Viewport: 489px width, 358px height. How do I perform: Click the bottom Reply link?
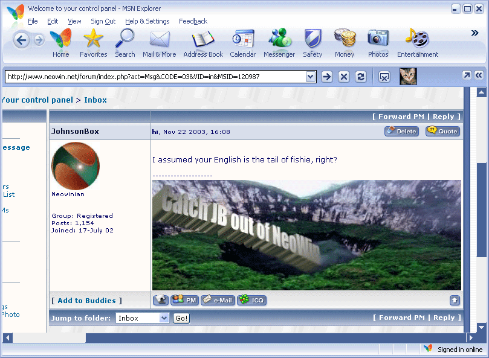pos(444,318)
